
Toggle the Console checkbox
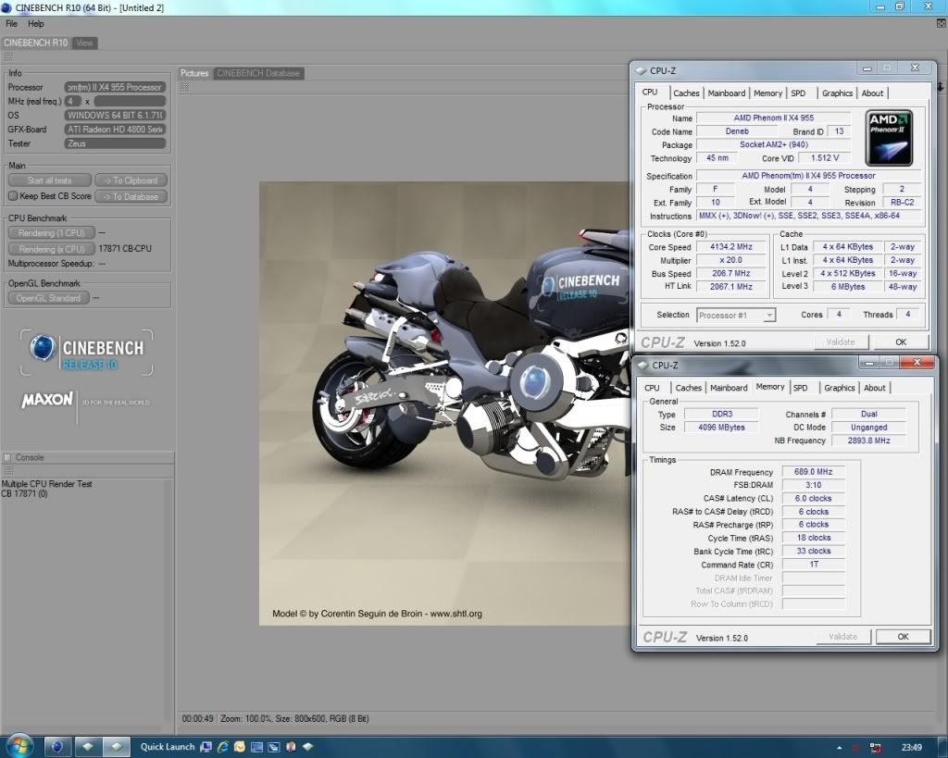(x=7, y=457)
